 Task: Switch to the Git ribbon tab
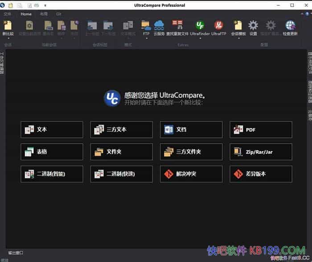pyautogui.click(x=58, y=14)
